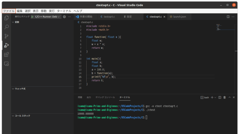239x134 pixels.
Task: Click the 'int main(){' line
Action: point(94,59)
